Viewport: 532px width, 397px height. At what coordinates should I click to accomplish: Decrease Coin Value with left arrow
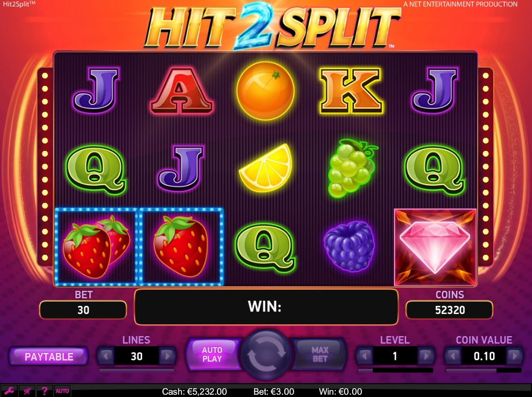coord(453,356)
